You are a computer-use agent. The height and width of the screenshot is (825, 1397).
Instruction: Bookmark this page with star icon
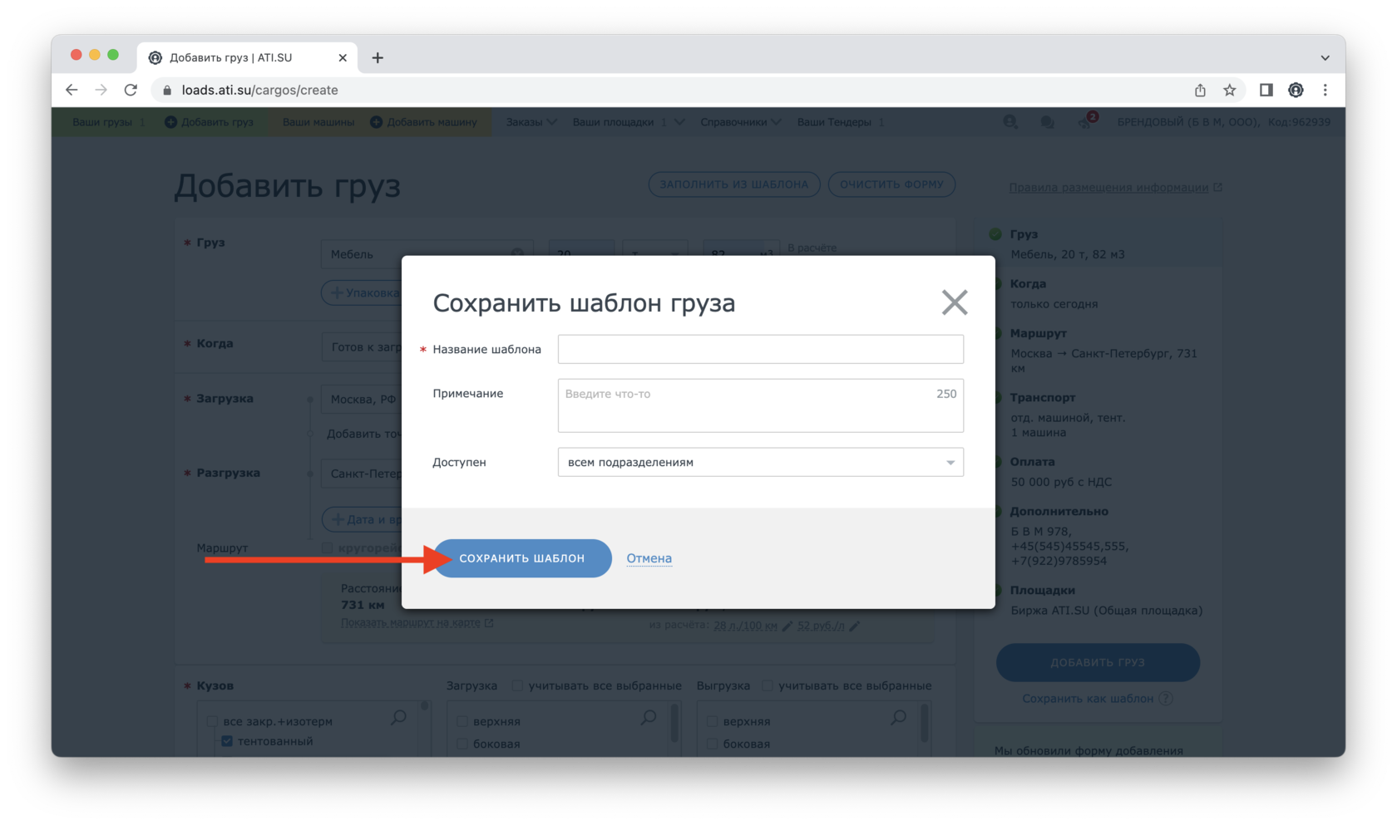[x=1229, y=90]
